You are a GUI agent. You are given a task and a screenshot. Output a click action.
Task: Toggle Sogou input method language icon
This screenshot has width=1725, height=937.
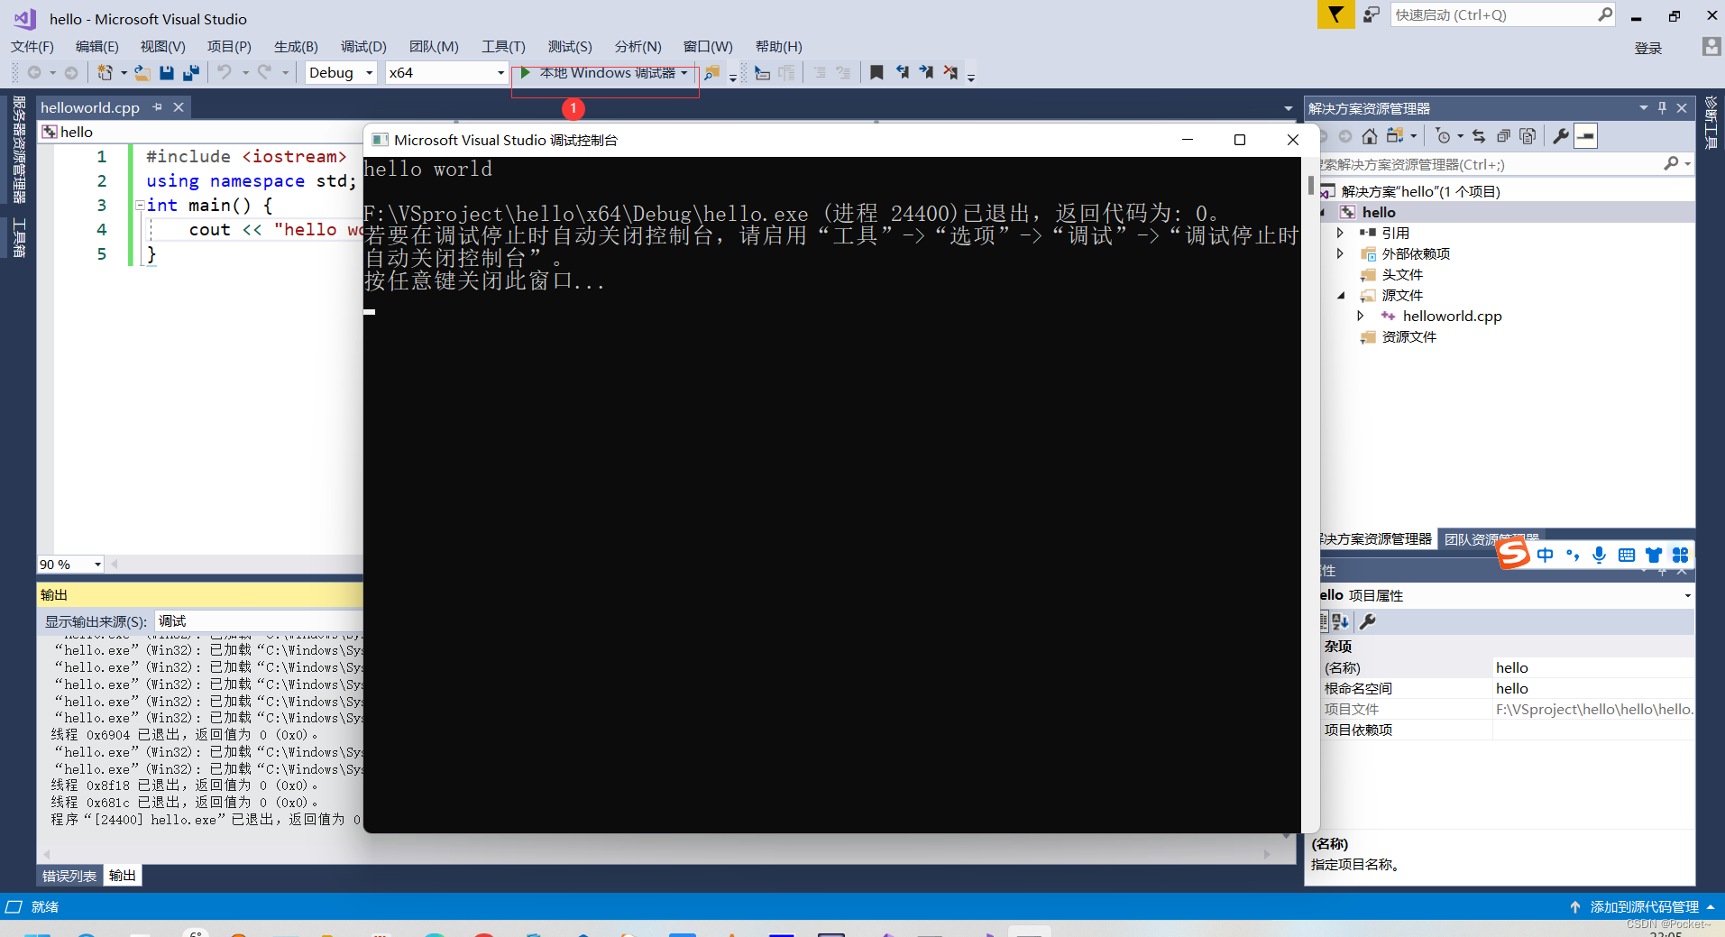1546,555
